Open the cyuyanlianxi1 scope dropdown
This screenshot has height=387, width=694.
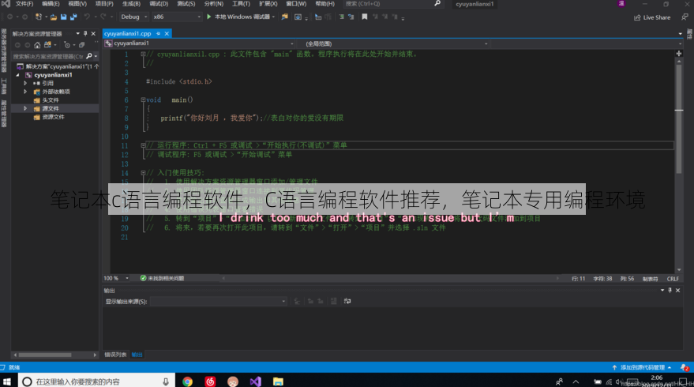(x=199, y=43)
